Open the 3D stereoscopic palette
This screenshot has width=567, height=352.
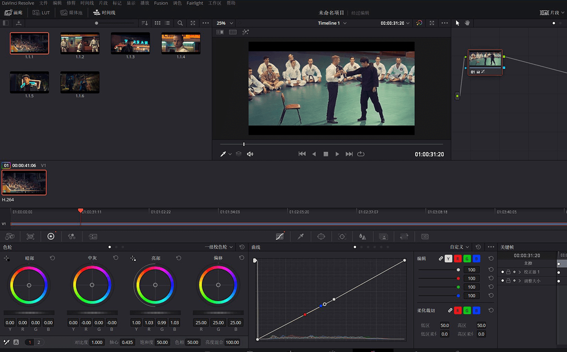425,236
